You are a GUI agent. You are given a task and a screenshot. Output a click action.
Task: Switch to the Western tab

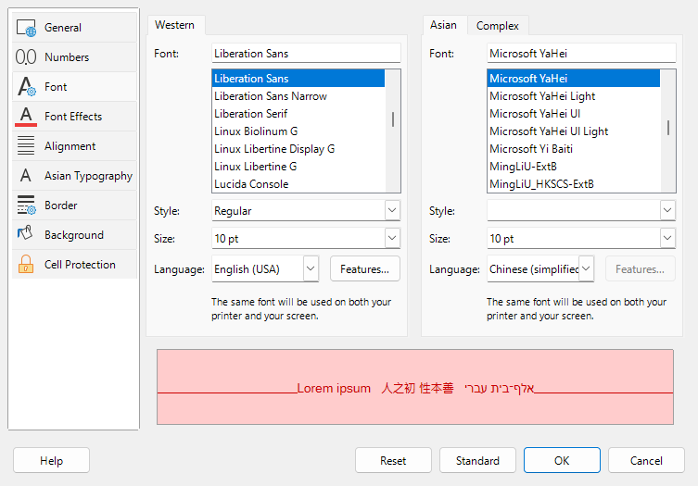(x=174, y=25)
